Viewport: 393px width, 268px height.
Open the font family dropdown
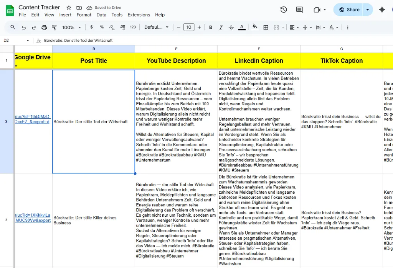coord(156,27)
